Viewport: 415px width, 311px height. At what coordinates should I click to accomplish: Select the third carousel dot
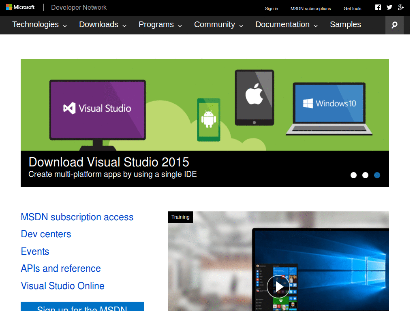pyautogui.click(x=377, y=175)
